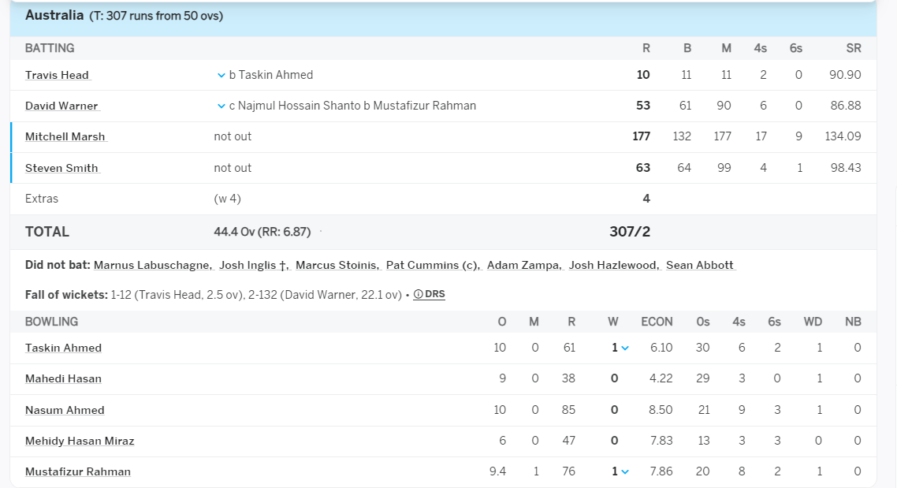
Task: Expand Mustafizur Rahman wicket details chevron
Action: click(625, 472)
